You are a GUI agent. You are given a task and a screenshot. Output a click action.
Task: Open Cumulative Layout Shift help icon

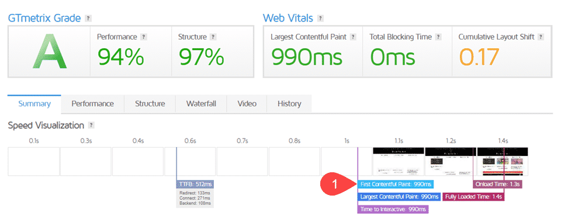[541, 37]
